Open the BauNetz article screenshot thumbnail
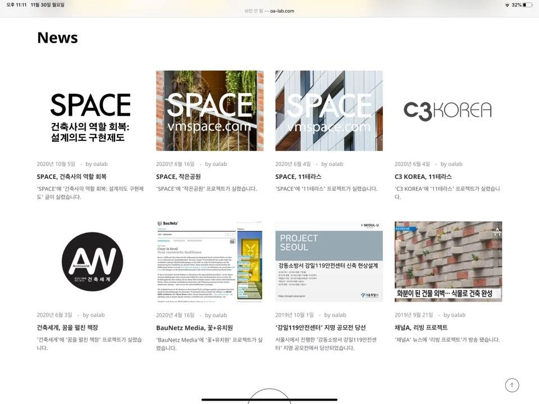 209,261
